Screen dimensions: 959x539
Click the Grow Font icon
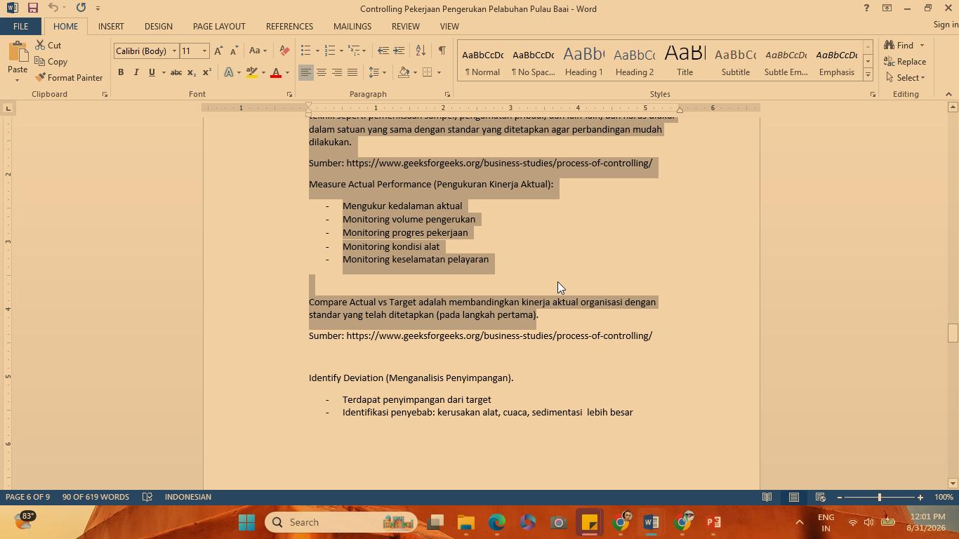pos(218,51)
